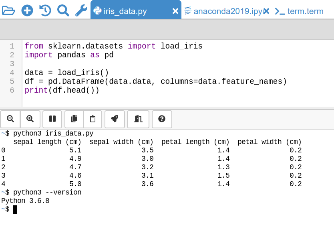Paste into terminal using clipboard icon
334x225 pixels.
[93, 119]
